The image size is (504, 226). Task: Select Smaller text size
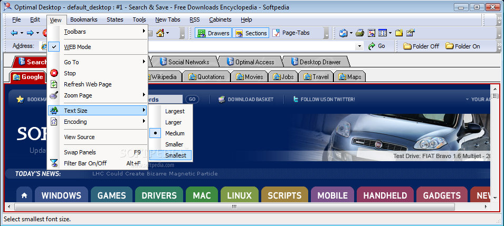tap(170, 144)
